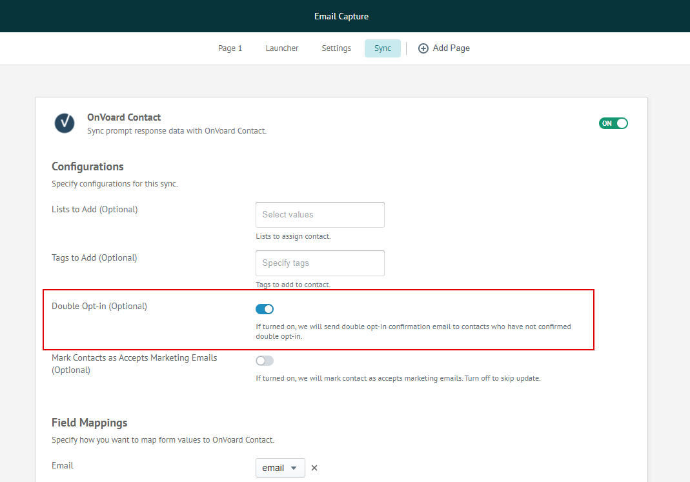
Task: Click the Field Mappings heading
Action: pyautogui.click(x=89, y=423)
